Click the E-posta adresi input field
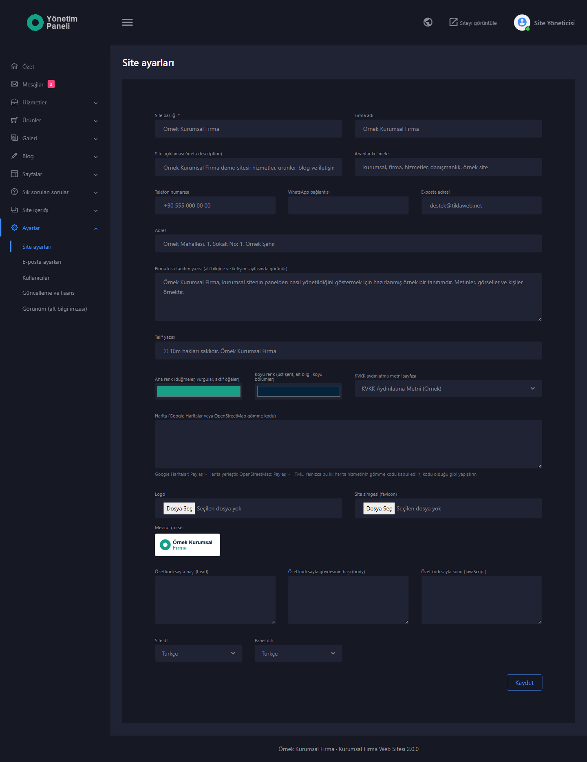Screen dimensions: 587x762 pyautogui.click(x=481, y=205)
